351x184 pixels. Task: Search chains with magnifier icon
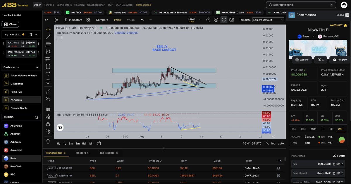tap(37, 117)
